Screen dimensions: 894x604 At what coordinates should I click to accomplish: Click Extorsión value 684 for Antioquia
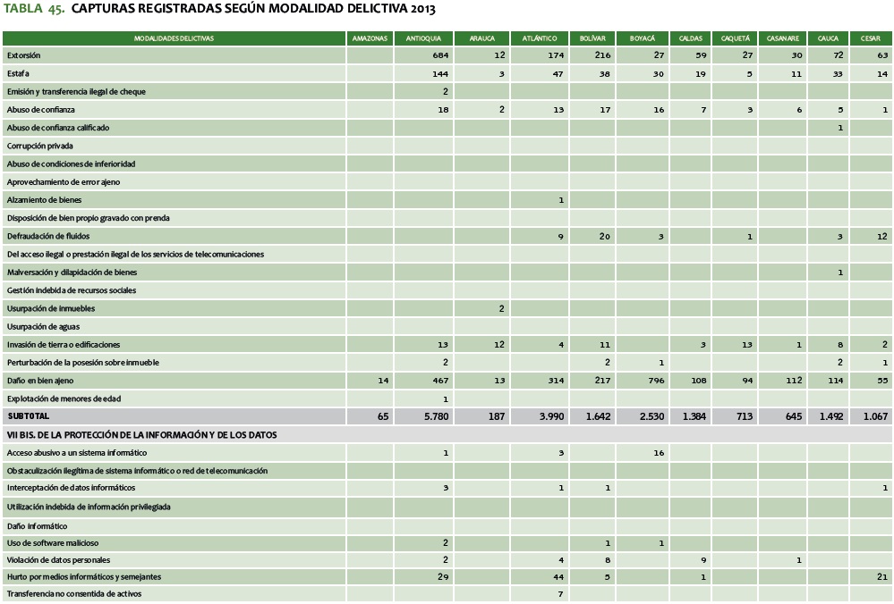click(439, 55)
